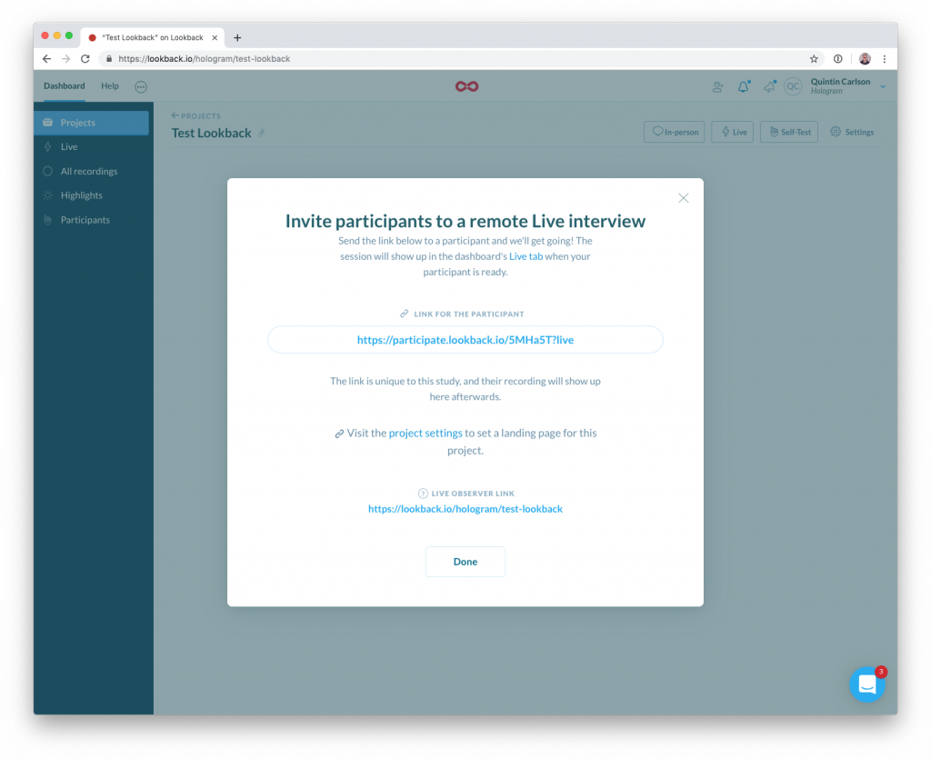931x759 pixels.
Task: Close the Test Lookback browser tab
Action: (x=215, y=37)
